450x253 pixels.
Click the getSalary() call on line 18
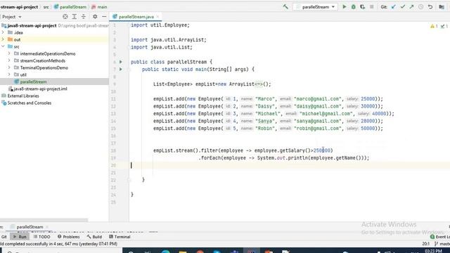[295, 150]
